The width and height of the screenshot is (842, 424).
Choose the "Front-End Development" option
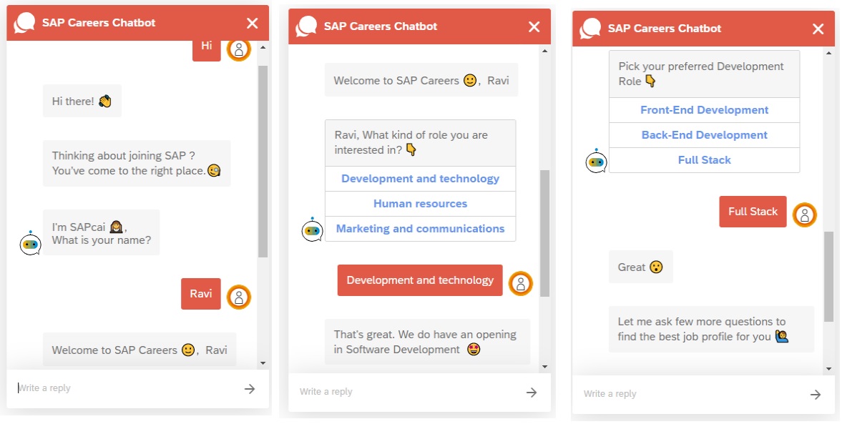coord(704,110)
